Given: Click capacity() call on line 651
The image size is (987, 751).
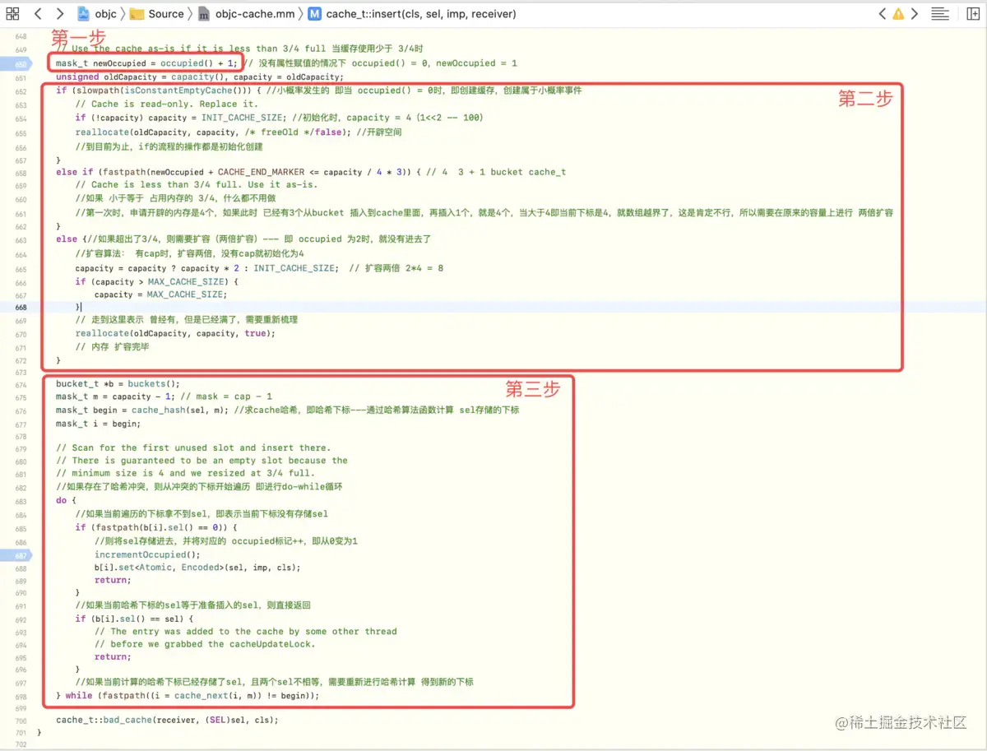Looking at the screenshot, I should pyautogui.click(x=198, y=77).
